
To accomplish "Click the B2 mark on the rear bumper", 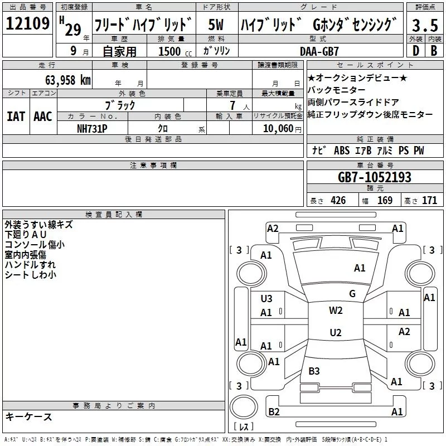I will [274, 411].
